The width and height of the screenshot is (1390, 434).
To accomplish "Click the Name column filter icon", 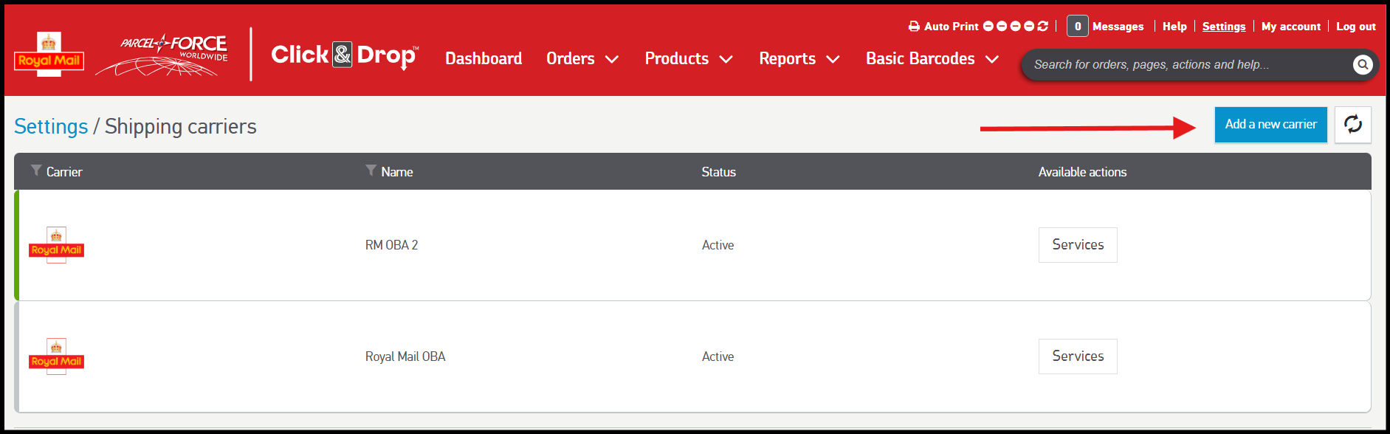I will (371, 171).
